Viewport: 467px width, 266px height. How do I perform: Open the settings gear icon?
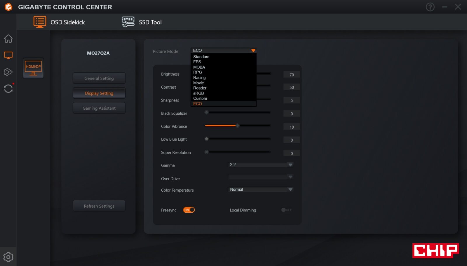point(8,257)
